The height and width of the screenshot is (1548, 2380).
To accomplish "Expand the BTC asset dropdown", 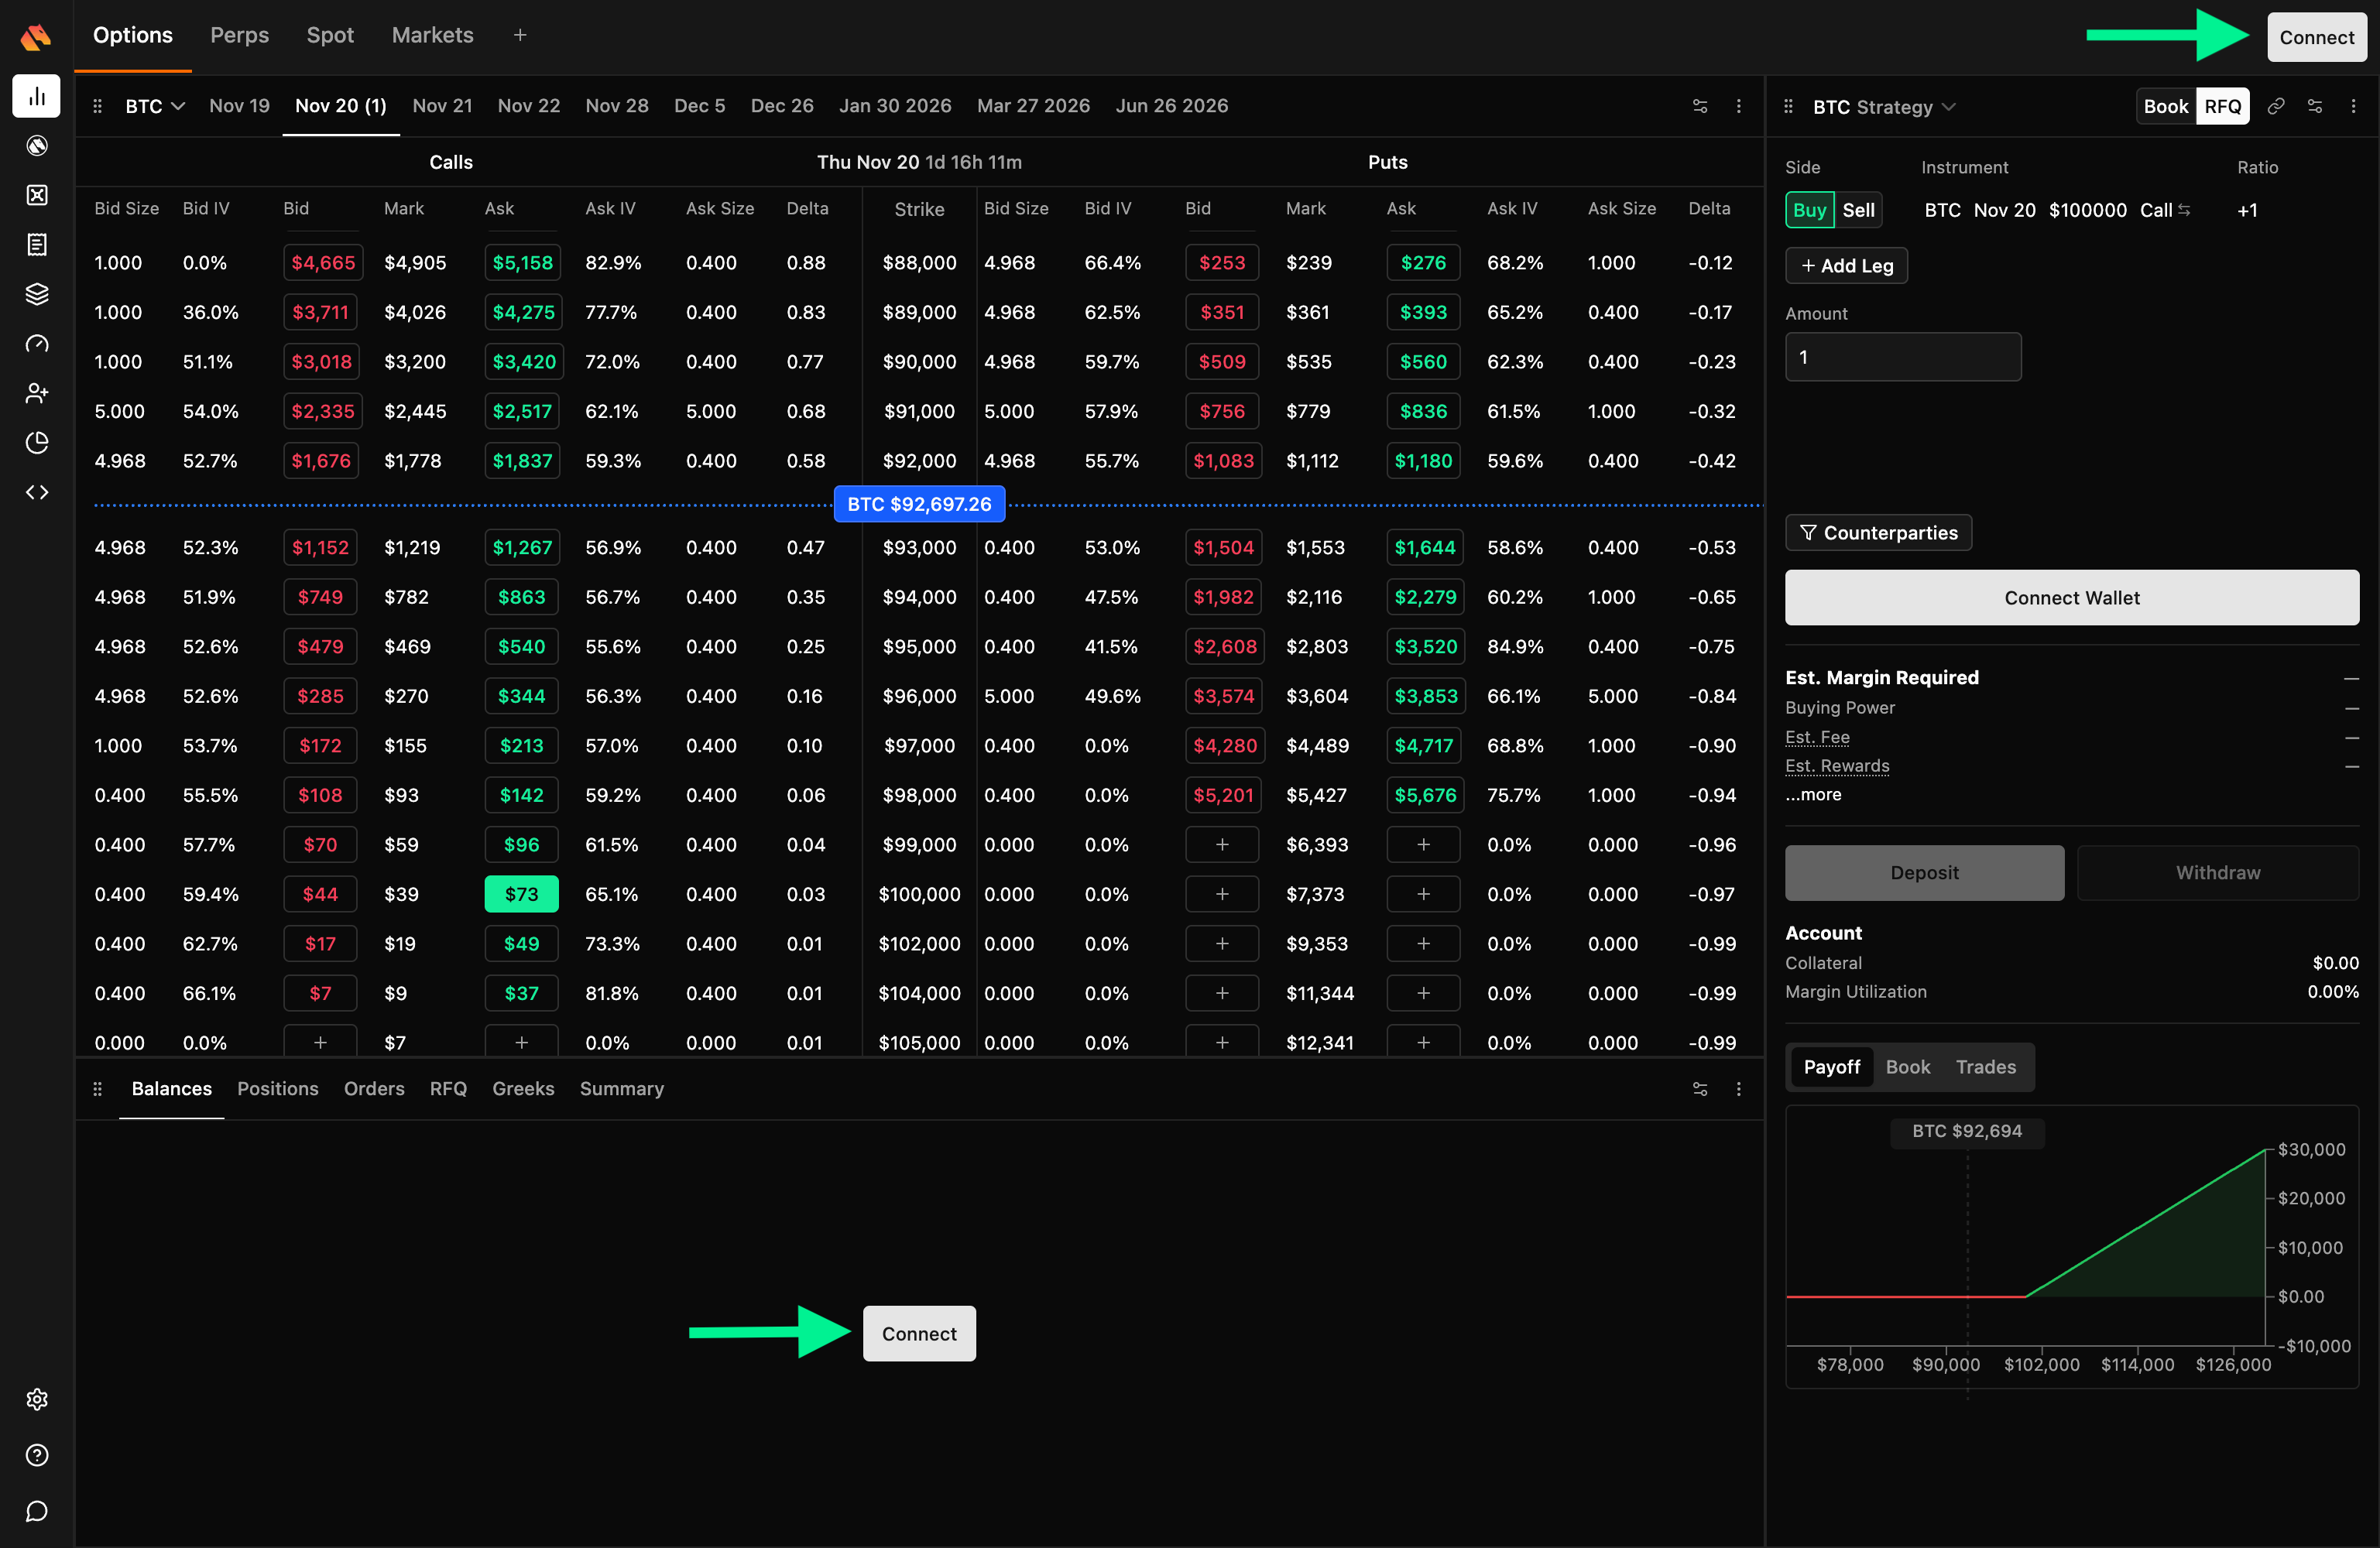I will (x=155, y=106).
